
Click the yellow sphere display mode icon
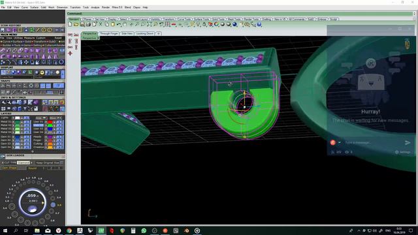42,72
